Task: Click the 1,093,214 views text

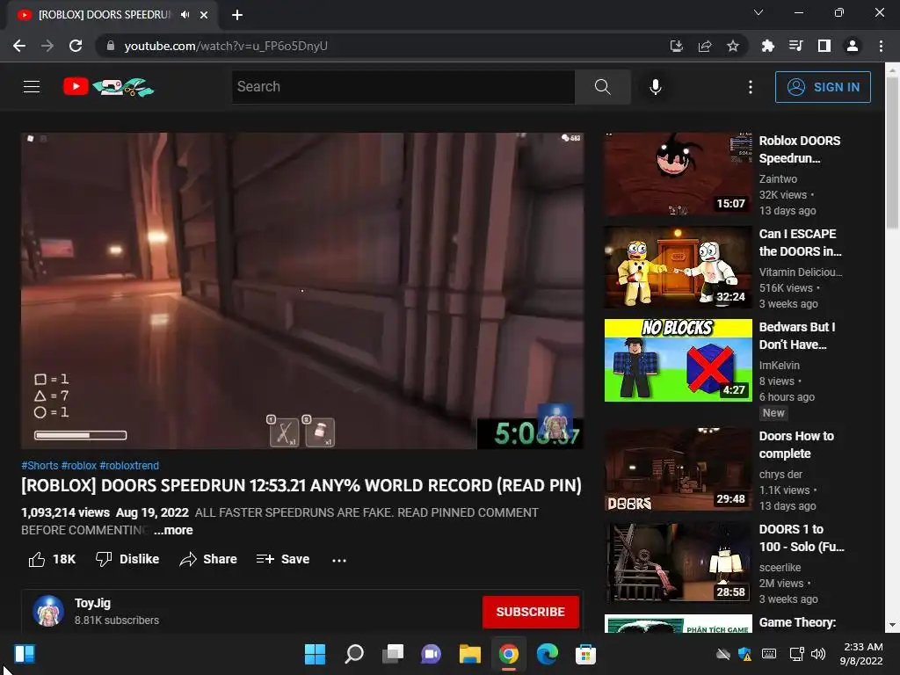Action: tap(65, 512)
